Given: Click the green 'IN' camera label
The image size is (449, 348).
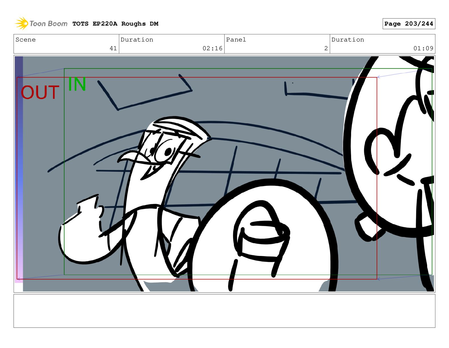Looking at the screenshot, I should click(77, 84).
